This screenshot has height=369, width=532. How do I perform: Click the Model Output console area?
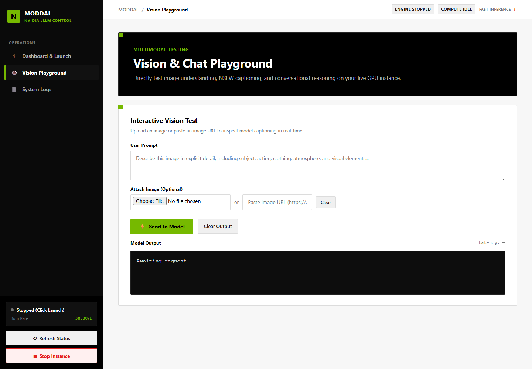[x=318, y=273]
